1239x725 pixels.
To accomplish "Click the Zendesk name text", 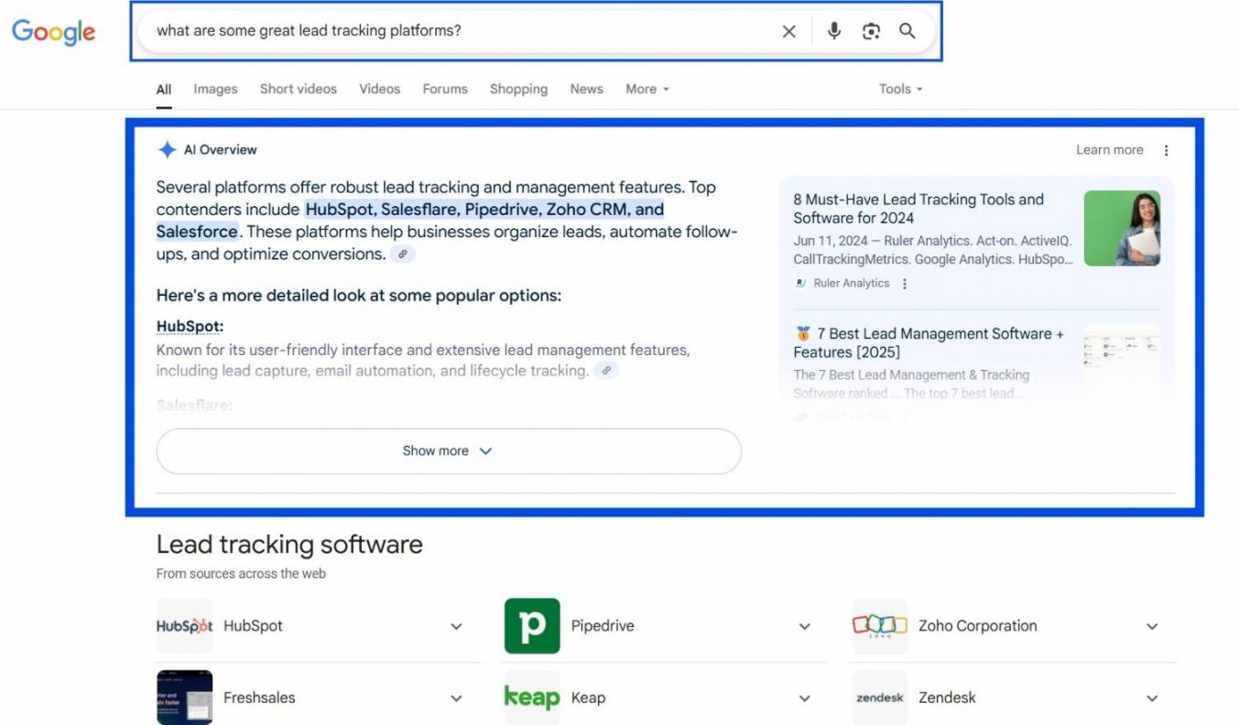I will tap(947, 698).
